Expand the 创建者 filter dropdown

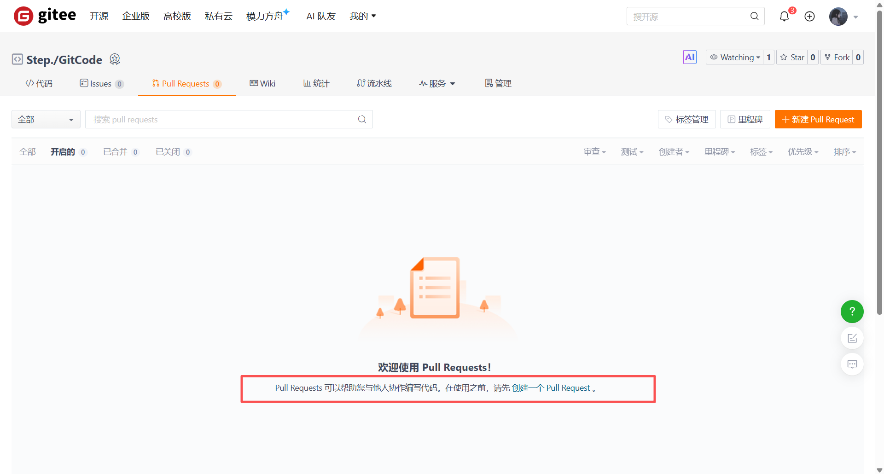(674, 152)
